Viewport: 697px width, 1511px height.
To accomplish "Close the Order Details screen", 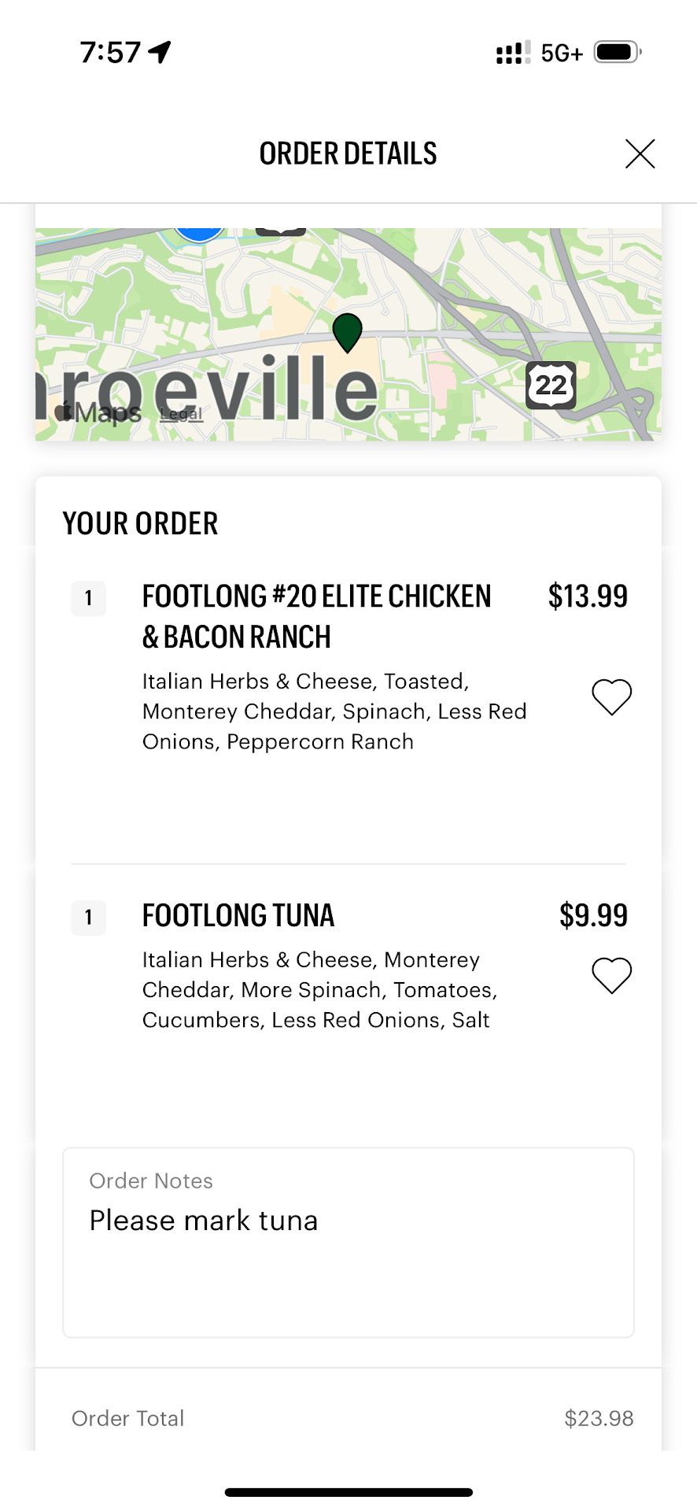I will 640,153.
